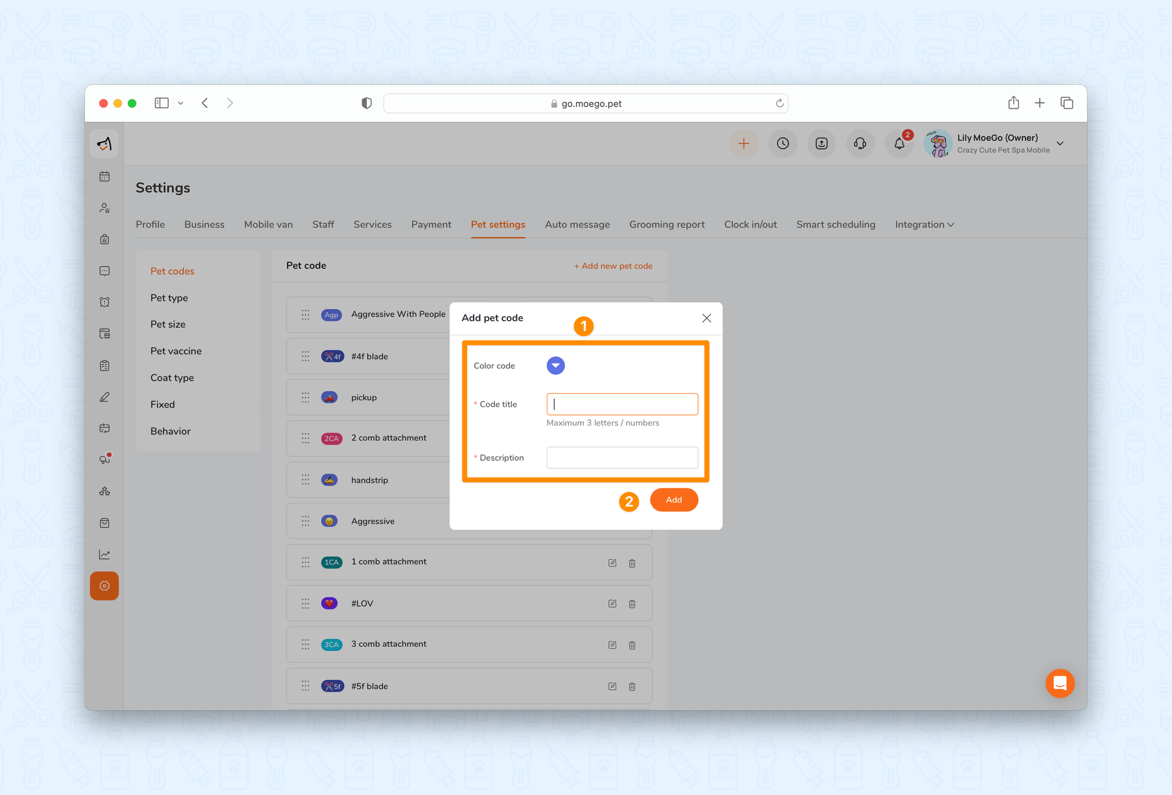Click the headset support icon
1172x795 pixels.
pyautogui.click(x=860, y=143)
